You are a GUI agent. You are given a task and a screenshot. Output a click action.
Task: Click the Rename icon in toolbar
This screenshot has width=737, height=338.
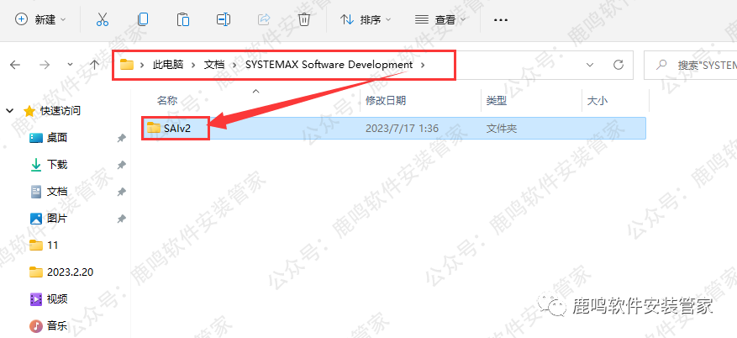click(224, 19)
